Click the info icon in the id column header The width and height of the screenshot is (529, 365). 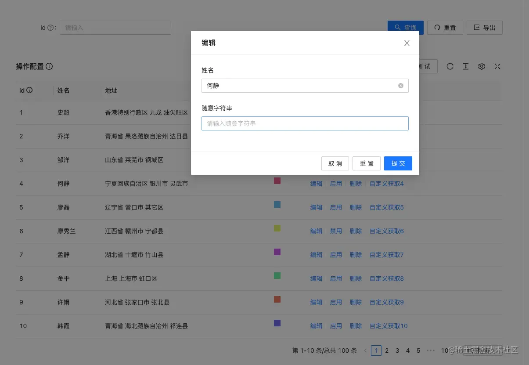coord(29,90)
